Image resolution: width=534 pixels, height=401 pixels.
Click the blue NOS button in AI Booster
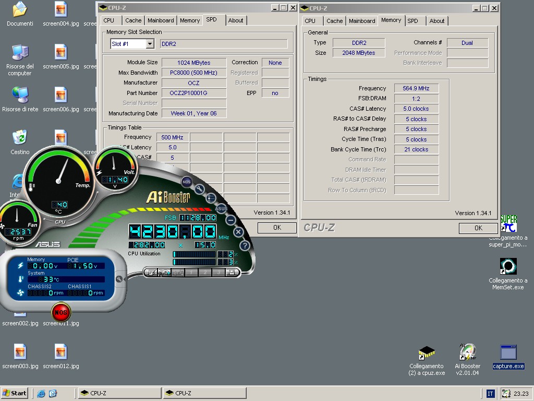(187, 182)
